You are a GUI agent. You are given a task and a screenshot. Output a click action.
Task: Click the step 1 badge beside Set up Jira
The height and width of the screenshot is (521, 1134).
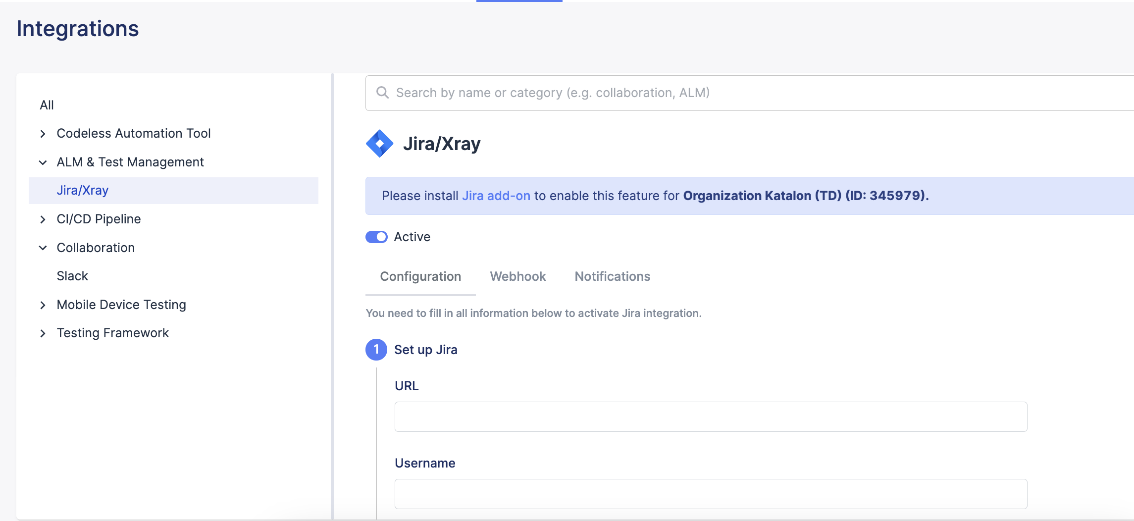[x=376, y=349]
